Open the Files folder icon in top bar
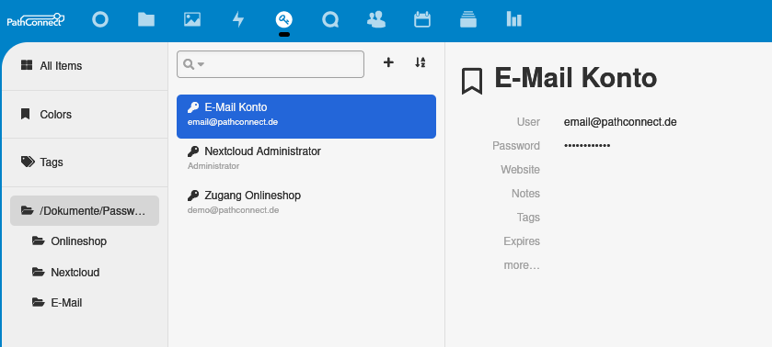Image resolution: width=772 pixels, height=347 pixels. click(x=146, y=19)
